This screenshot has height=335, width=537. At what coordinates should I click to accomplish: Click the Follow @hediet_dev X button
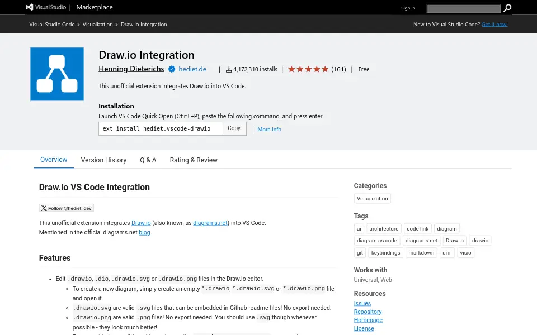67,208
